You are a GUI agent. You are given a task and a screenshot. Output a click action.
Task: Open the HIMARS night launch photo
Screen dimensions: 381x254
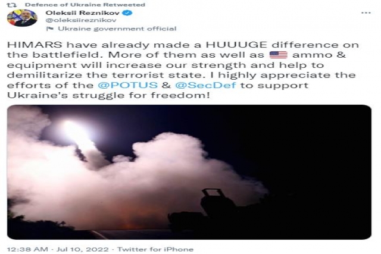[189, 172]
